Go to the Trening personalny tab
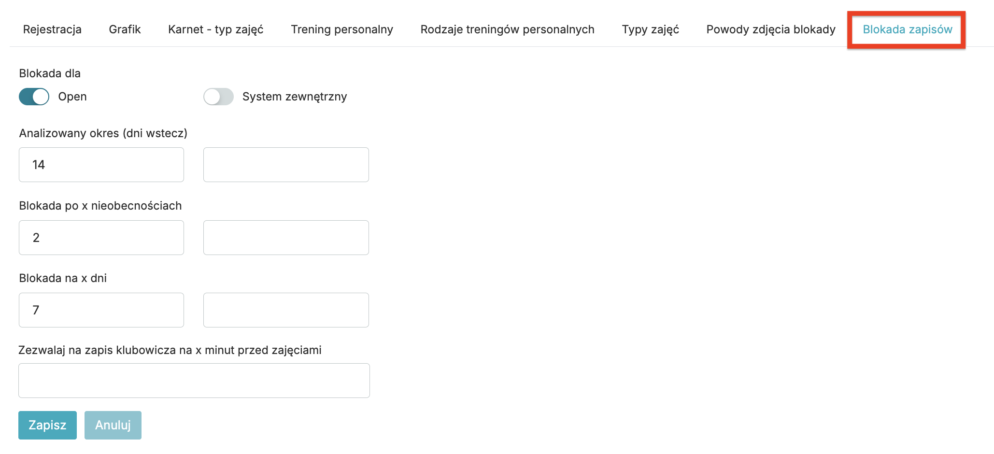The width and height of the screenshot is (994, 454). pyautogui.click(x=341, y=29)
